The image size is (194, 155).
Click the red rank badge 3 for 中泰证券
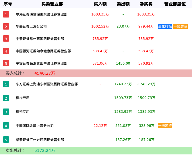[x=6, y=38]
